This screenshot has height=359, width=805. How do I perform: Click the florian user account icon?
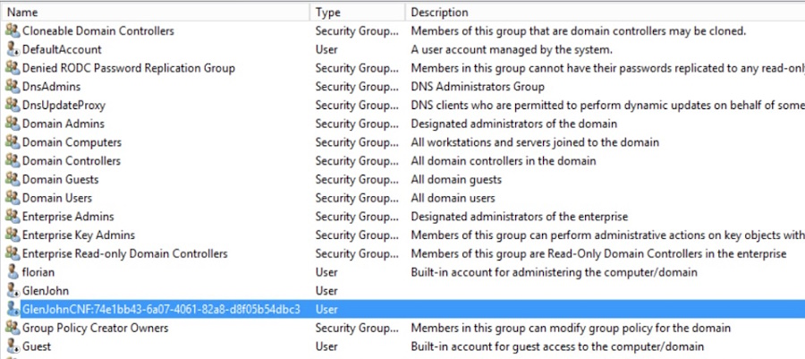pyautogui.click(x=13, y=271)
